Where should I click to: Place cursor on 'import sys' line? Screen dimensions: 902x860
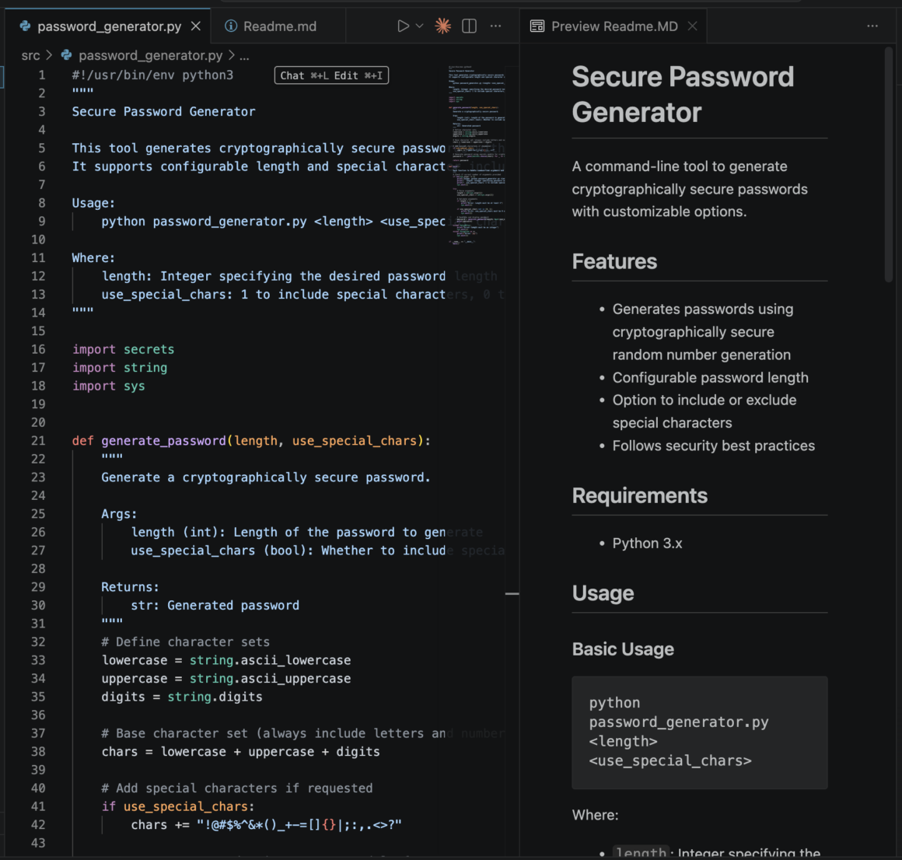click(109, 386)
